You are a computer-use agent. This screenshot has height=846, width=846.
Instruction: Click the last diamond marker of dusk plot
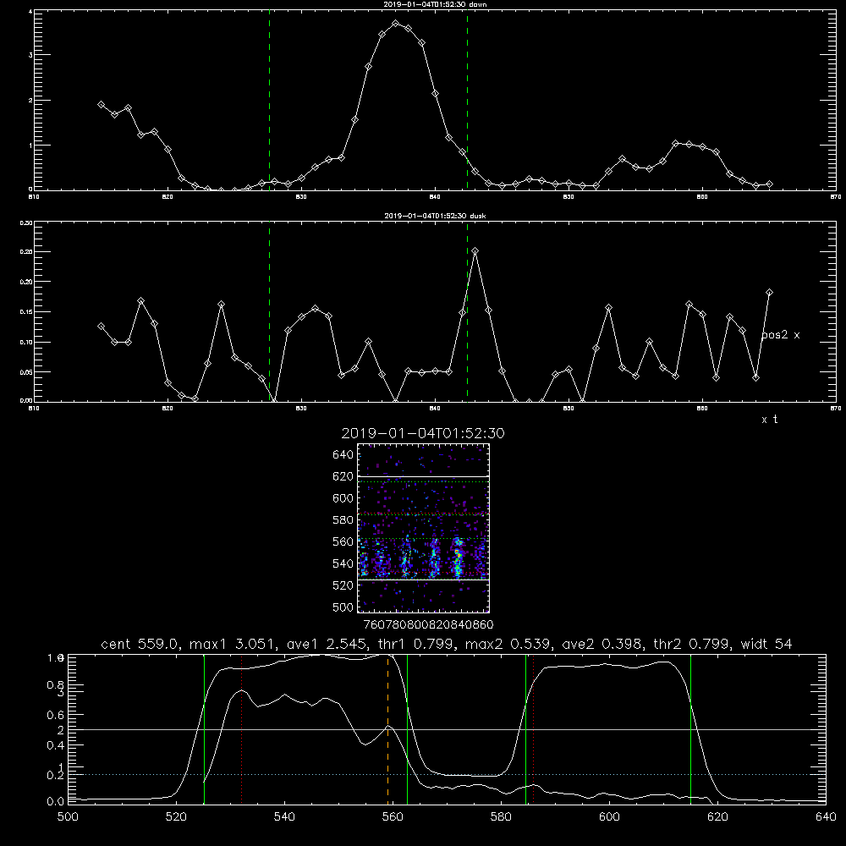(769, 293)
